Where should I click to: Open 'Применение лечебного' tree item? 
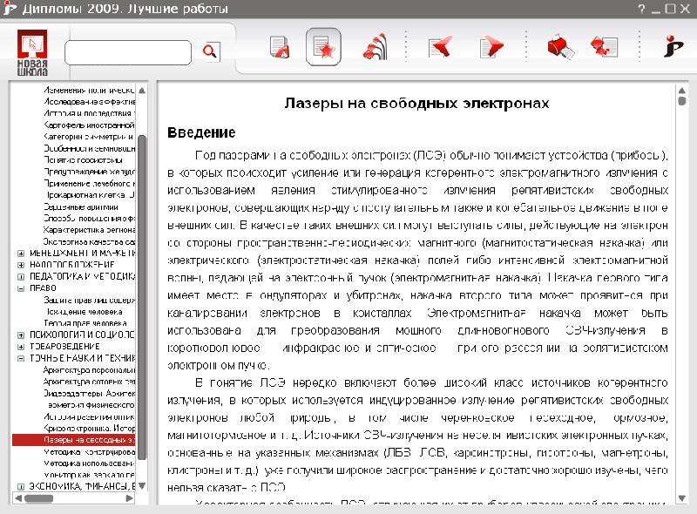click(89, 183)
